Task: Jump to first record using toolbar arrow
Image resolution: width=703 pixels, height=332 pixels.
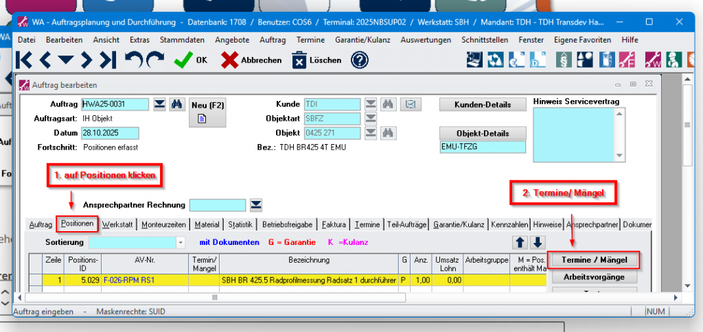Action: 23,60
